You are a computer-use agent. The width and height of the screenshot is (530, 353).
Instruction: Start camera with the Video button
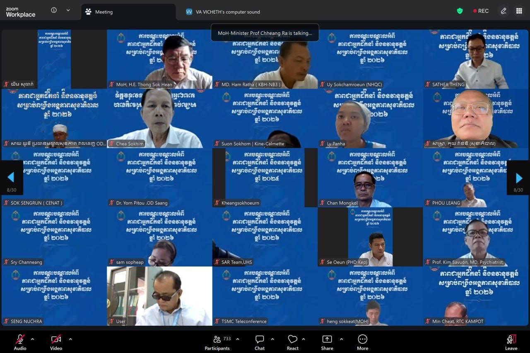click(x=56, y=342)
